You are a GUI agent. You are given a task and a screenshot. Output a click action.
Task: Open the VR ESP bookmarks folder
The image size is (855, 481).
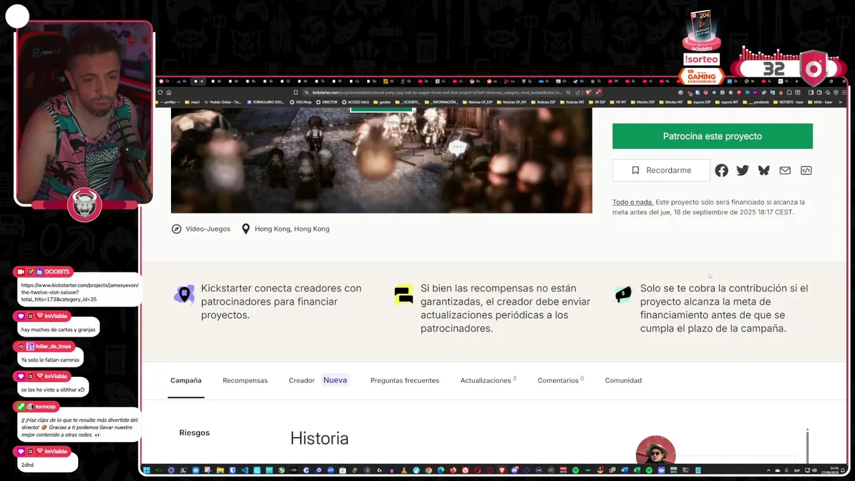coord(596,102)
